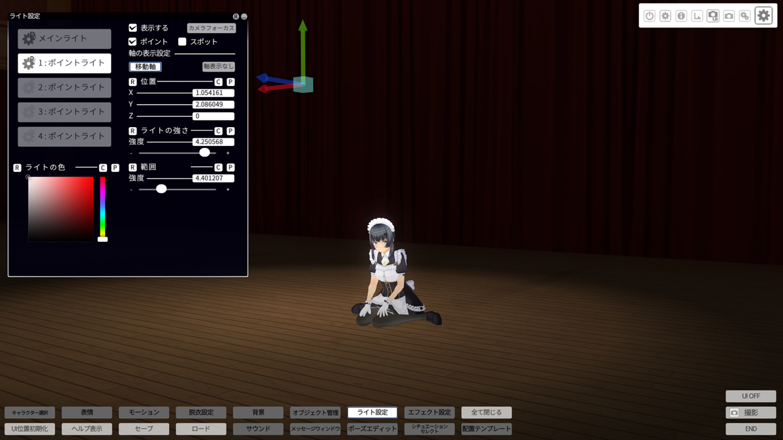
Task: Select メインライト in the light list
Action: pos(64,38)
